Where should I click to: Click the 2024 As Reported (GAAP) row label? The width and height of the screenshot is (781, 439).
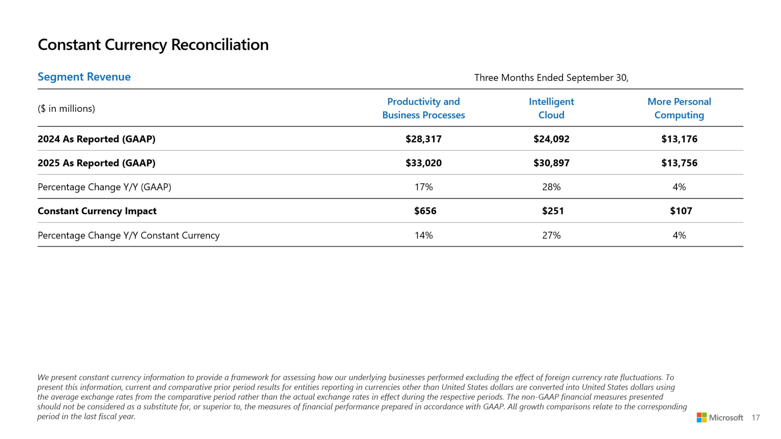tap(96, 139)
